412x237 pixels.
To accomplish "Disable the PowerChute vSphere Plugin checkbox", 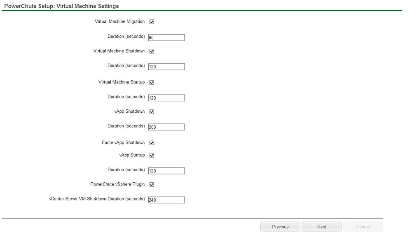I will coord(152,185).
